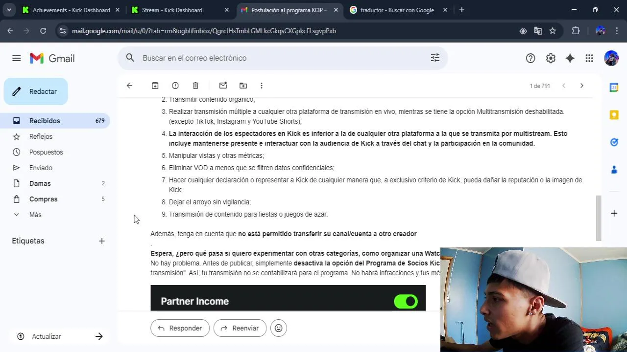Click arrow next to Actualizar
This screenshot has width=627, height=352.
coord(99,336)
